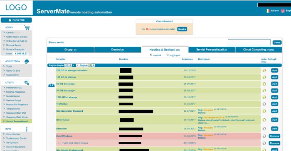Click Mostra to view unread communications
The height and width of the screenshot is (151, 291).
(182, 29)
